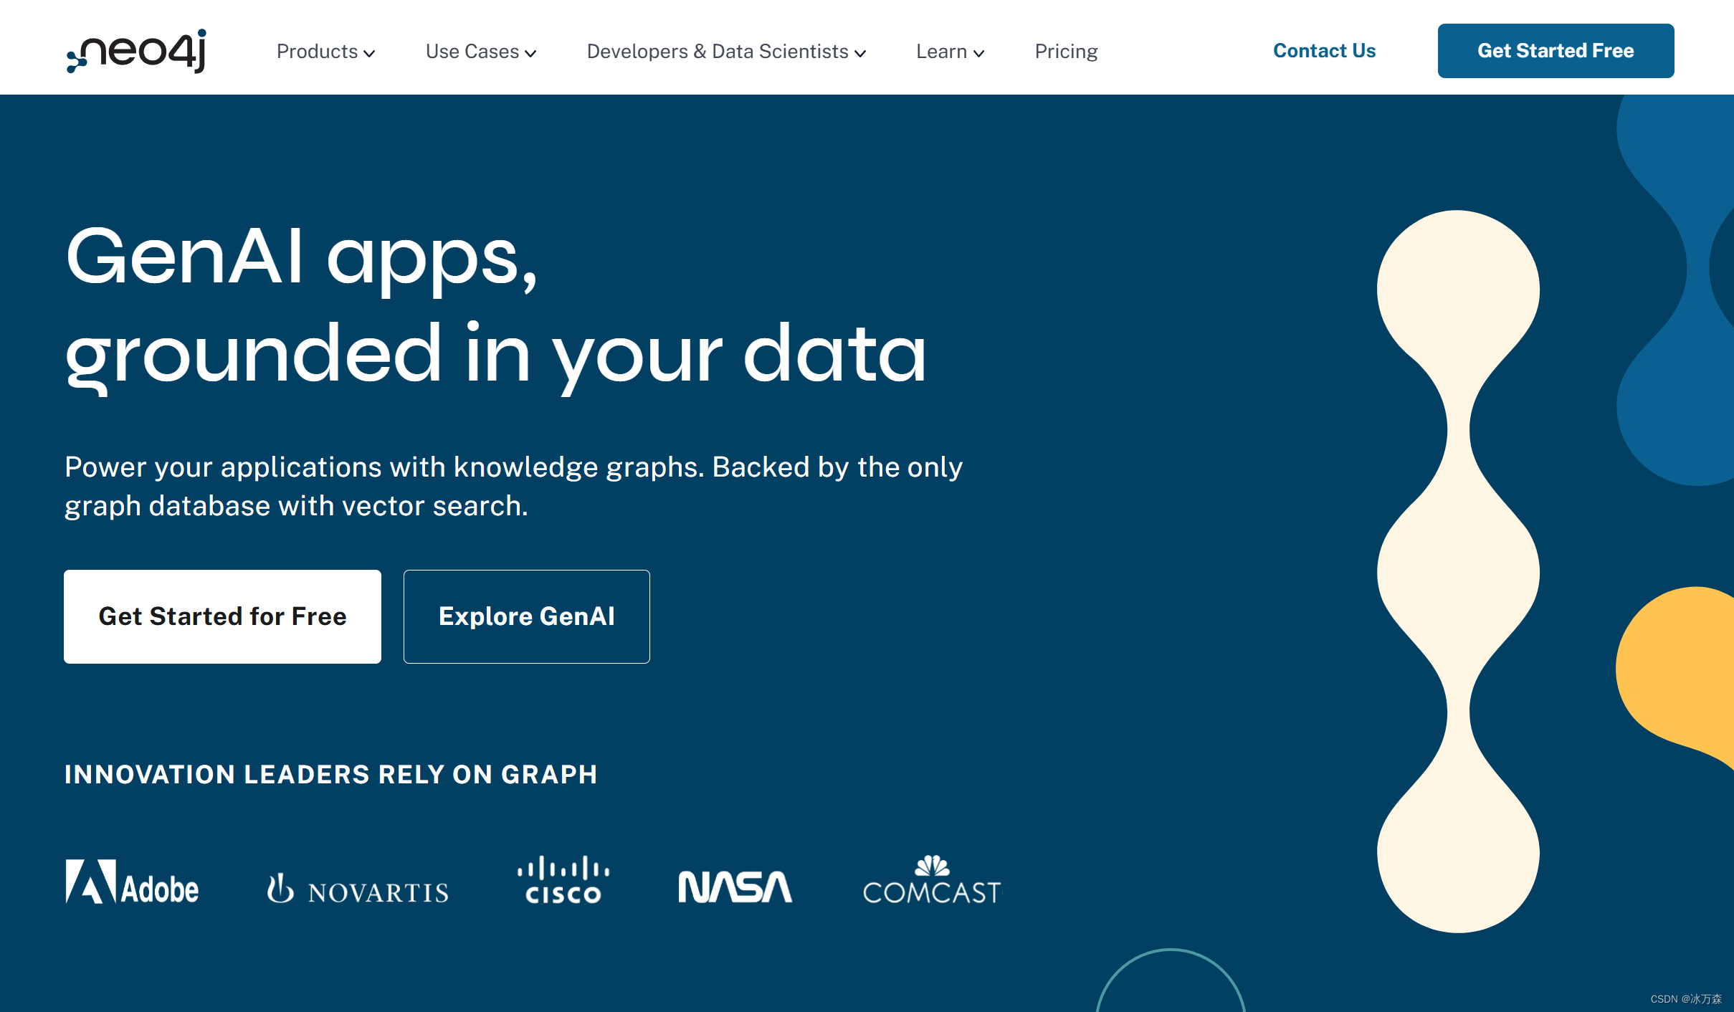Select the Products menu item
The image size is (1734, 1012).
point(317,52)
